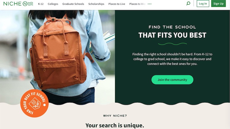The height and width of the screenshot is (129, 230).
Task: Open Places to Live menu
Action: pyautogui.click(x=117, y=4)
